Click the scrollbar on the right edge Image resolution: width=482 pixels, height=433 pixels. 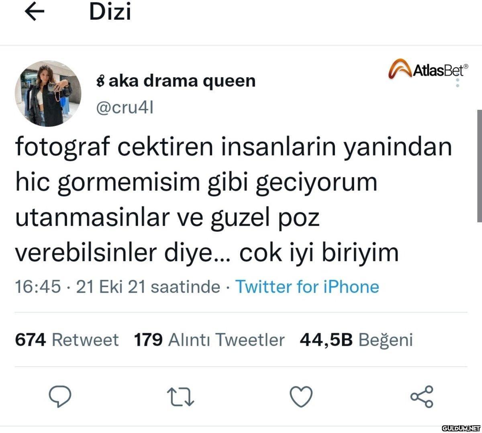[479, 165]
